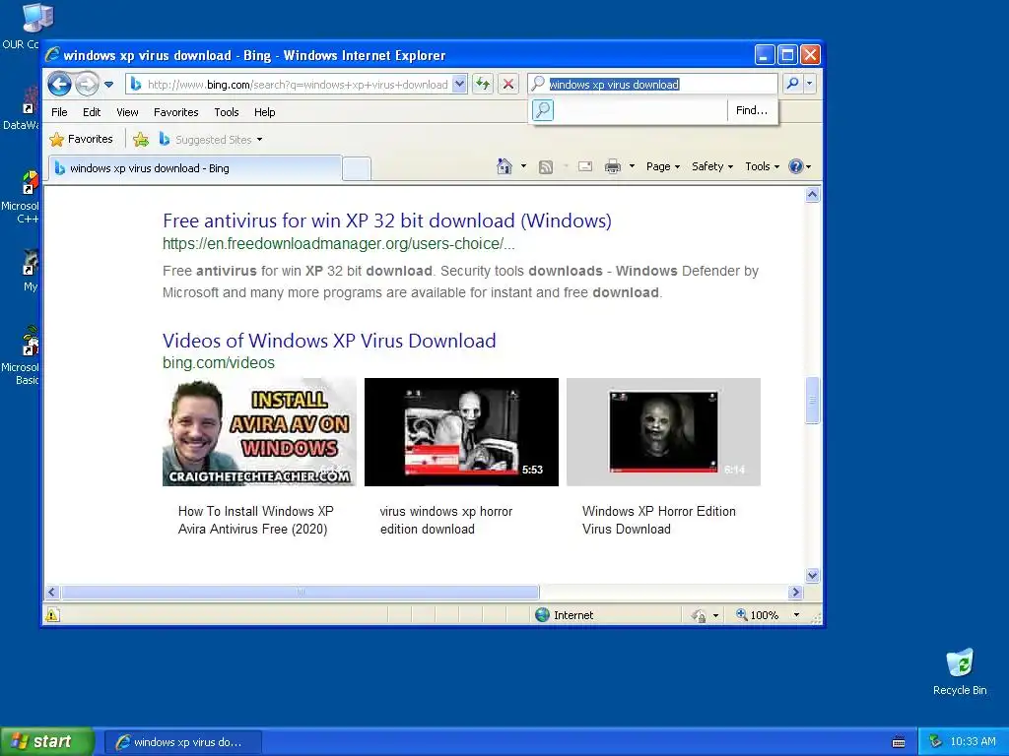Viewport: 1009px width, 756px height.
Task: Open the View menu
Action: coord(127,112)
